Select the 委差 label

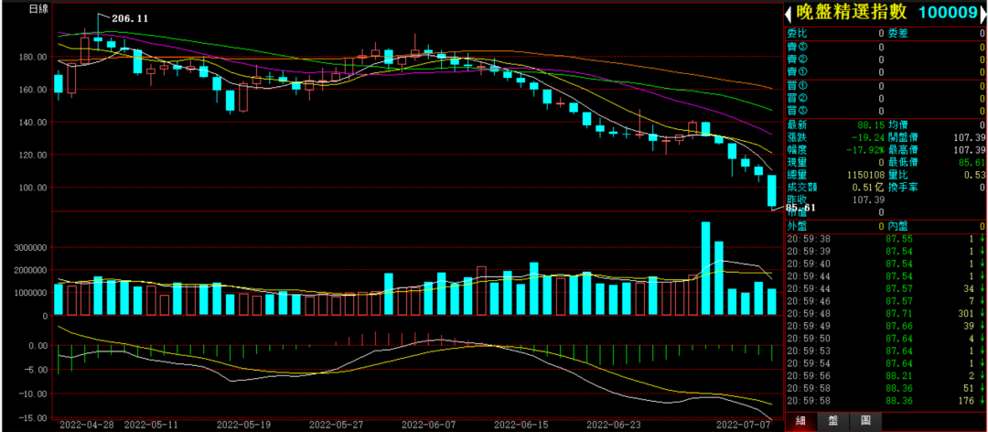(x=898, y=34)
